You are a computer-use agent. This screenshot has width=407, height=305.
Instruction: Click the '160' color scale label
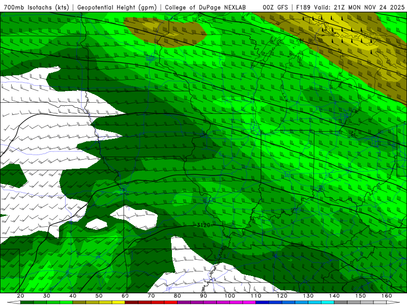387,296
